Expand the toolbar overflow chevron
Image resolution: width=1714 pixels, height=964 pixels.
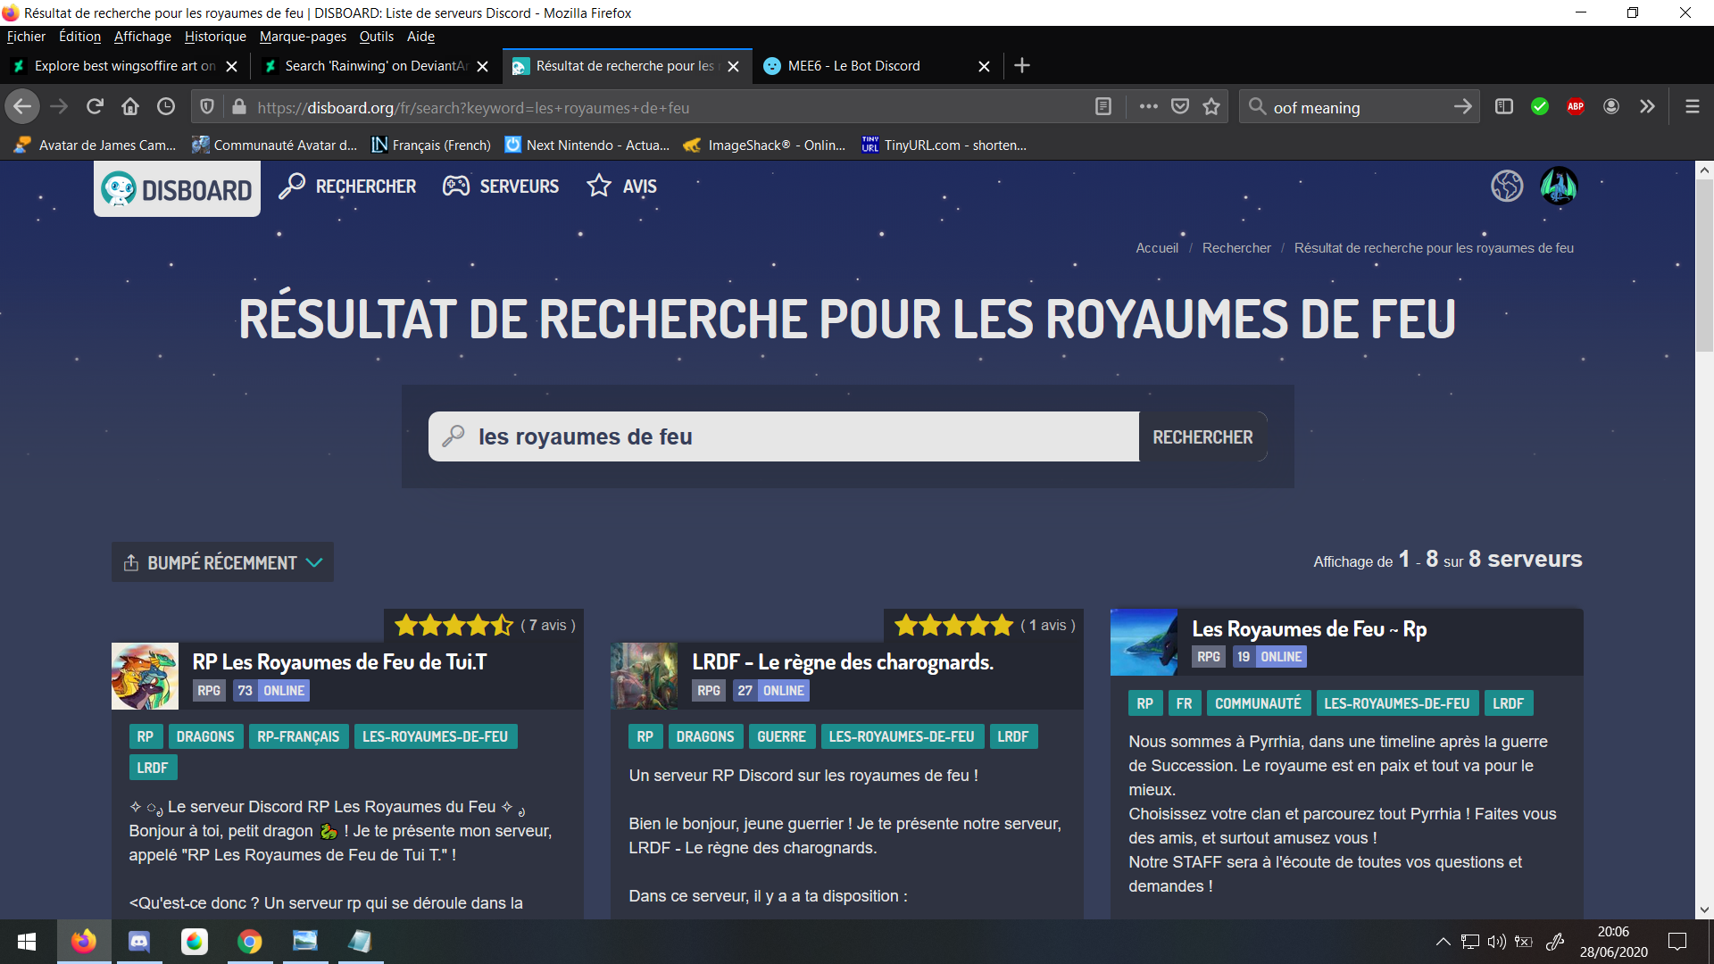(x=1647, y=107)
